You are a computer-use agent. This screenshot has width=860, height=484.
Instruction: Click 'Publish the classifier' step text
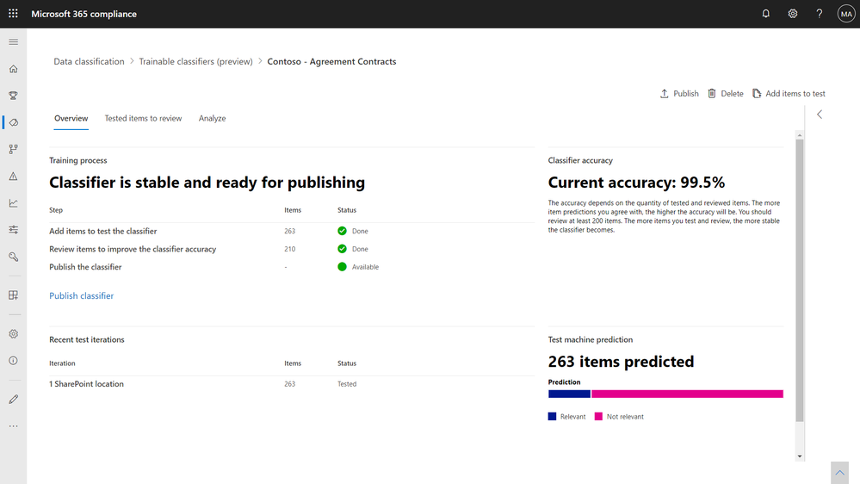85,267
